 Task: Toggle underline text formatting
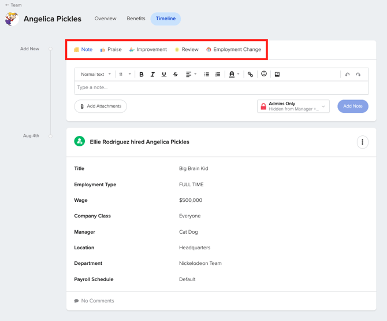pyautogui.click(x=164, y=75)
